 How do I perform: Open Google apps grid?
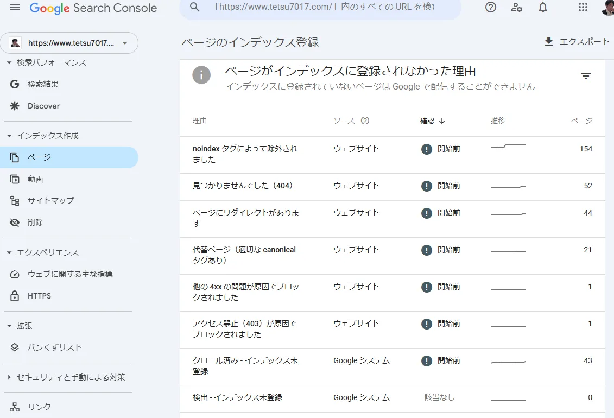pyautogui.click(x=583, y=8)
